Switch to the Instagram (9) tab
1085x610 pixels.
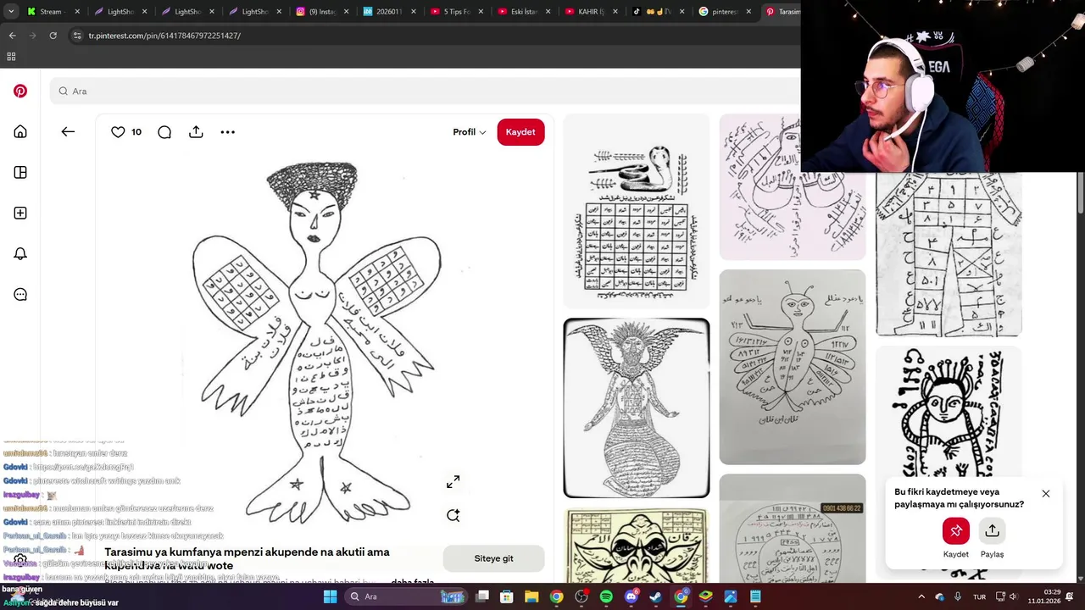(x=323, y=12)
